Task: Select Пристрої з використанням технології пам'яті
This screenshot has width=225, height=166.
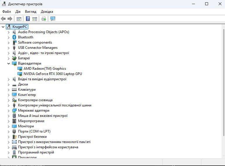Action: 54,142
